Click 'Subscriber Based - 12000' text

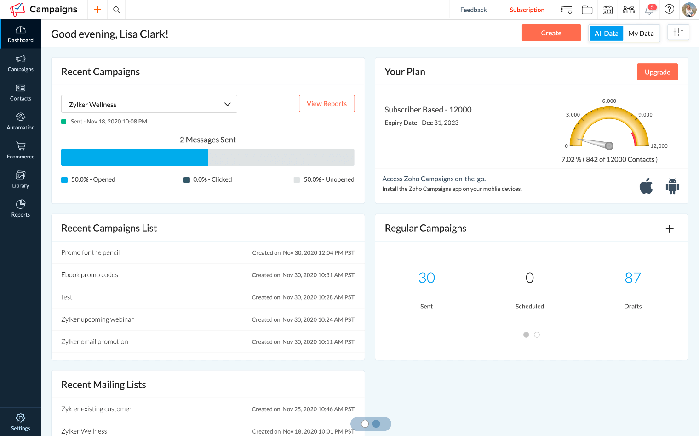pyautogui.click(x=428, y=109)
